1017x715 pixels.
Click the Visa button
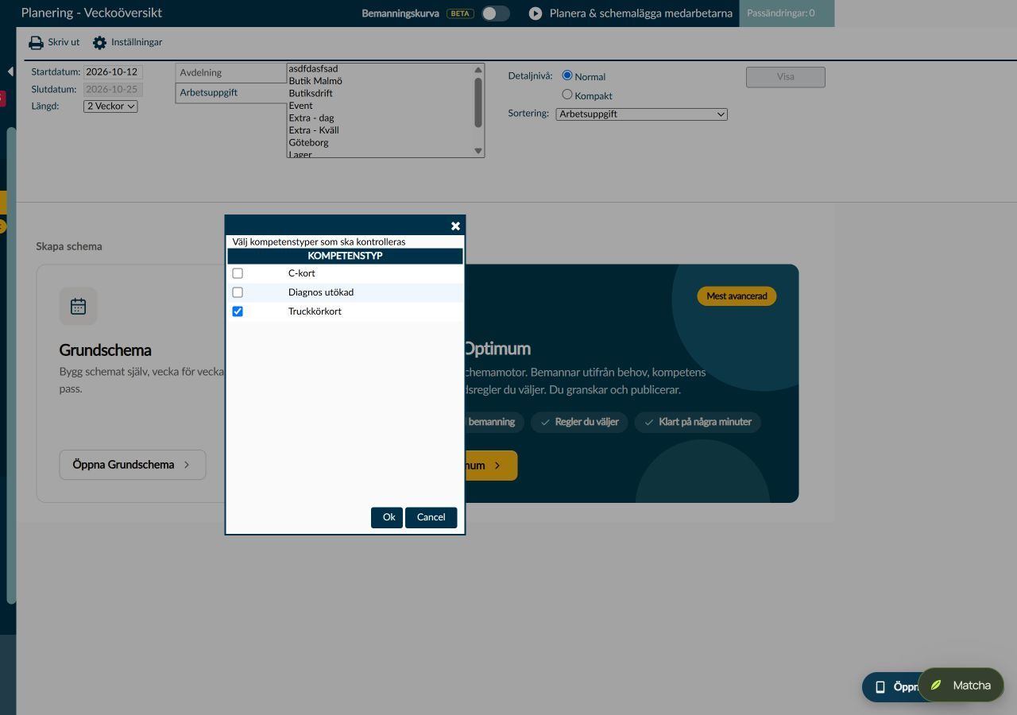785,77
